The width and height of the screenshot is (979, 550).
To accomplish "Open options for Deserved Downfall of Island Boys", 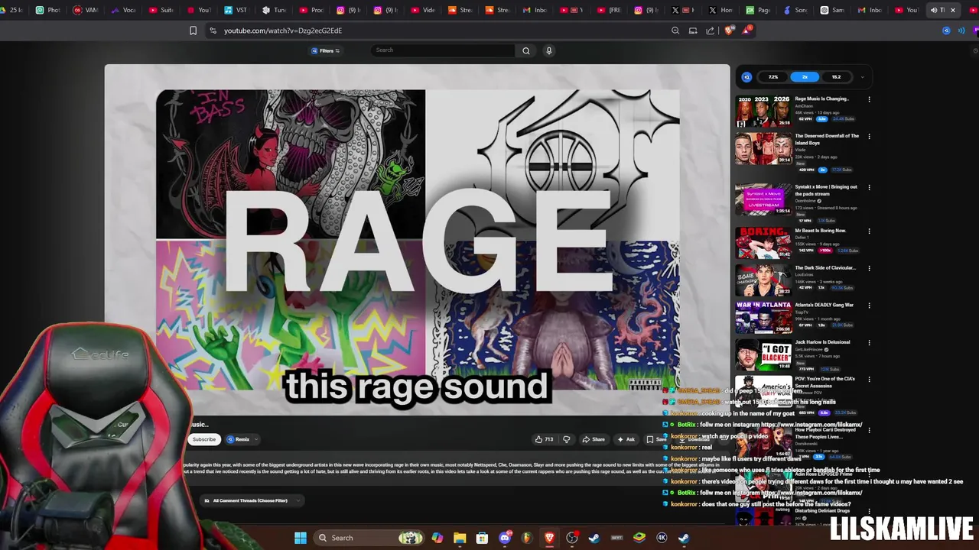I will point(869,137).
